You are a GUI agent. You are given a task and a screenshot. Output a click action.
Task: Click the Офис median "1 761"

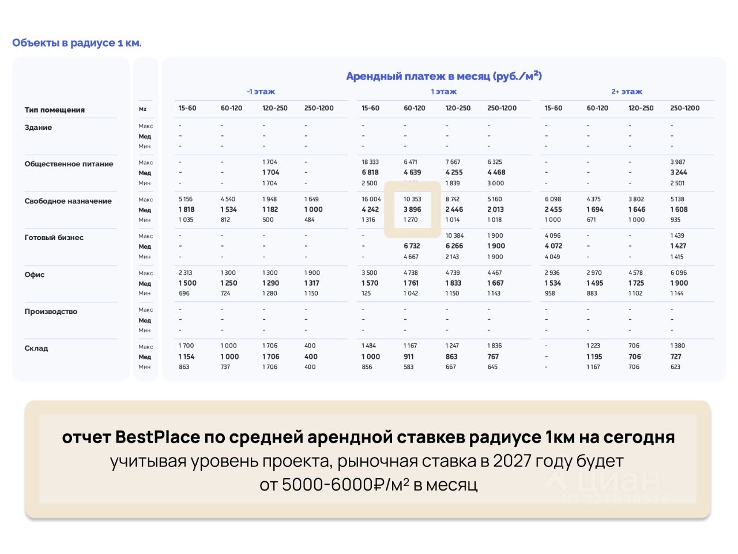point(411,283)
